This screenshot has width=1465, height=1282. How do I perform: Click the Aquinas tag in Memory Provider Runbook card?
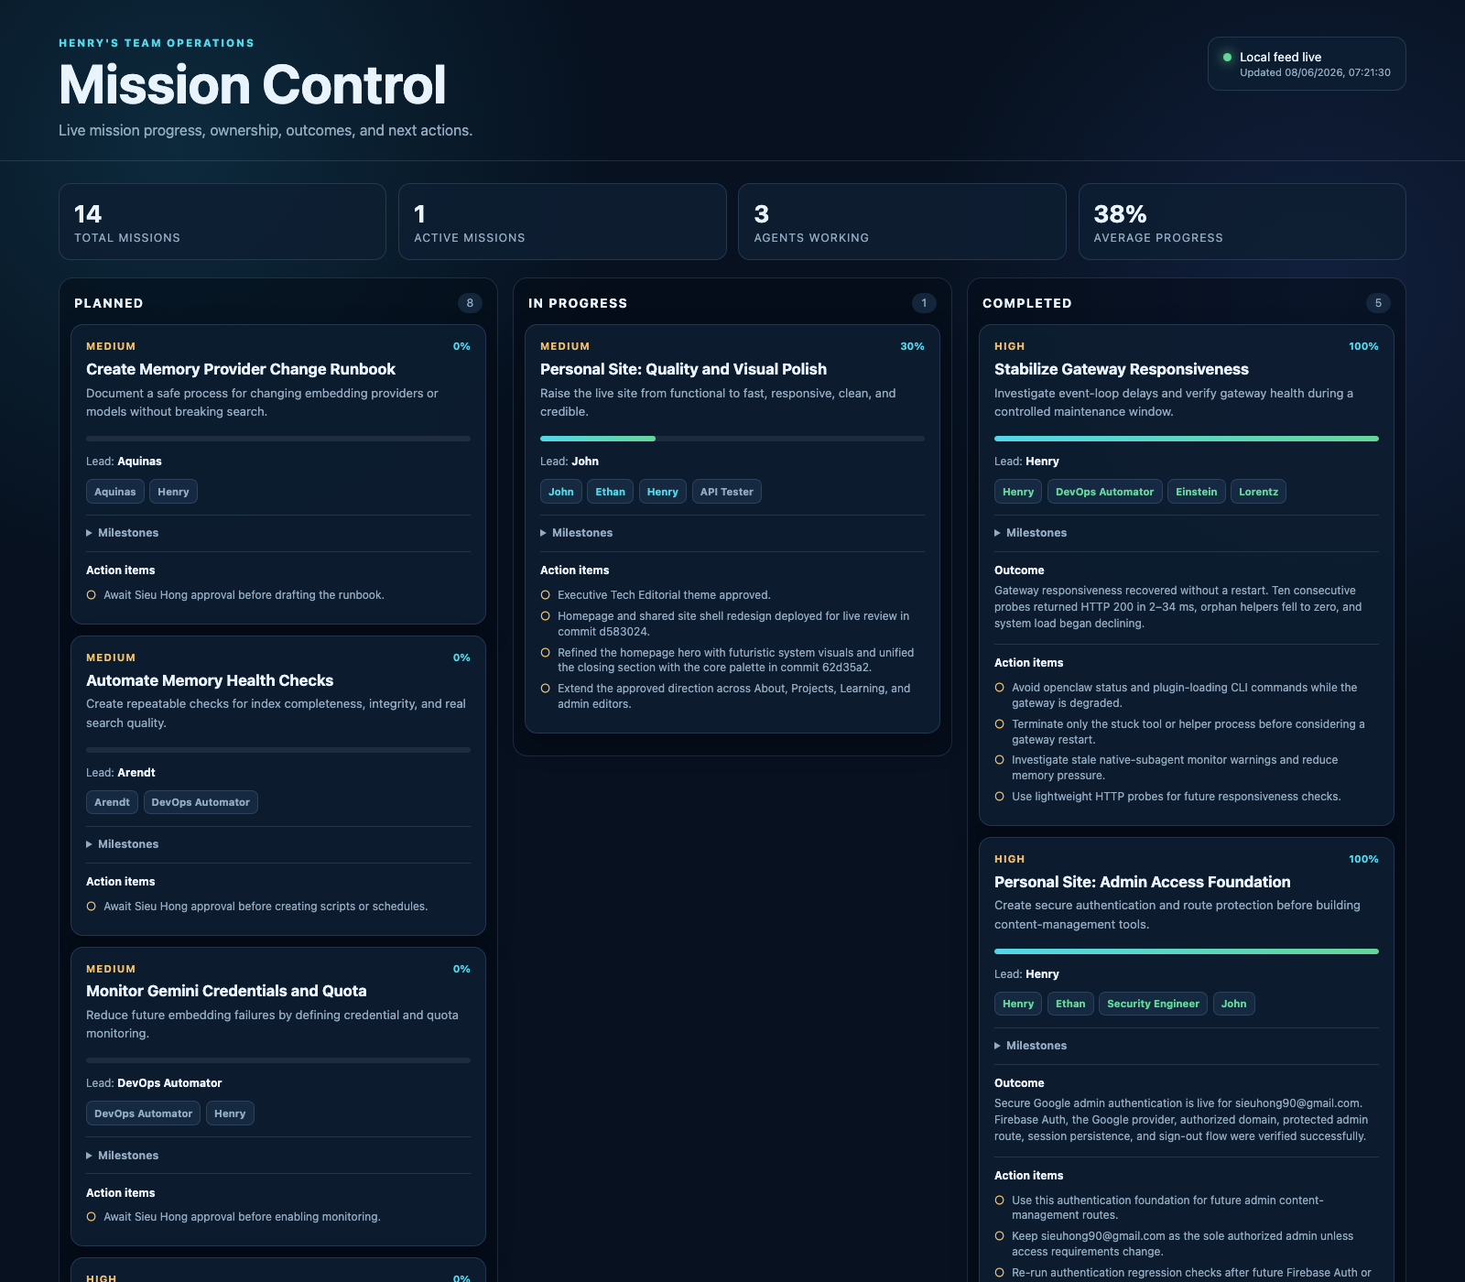(x=115, y=492)
